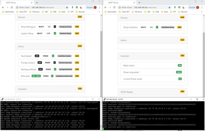Open Bank bookmark folder in right browser
This screenshot has height=131, width=205.
coord(164,12)
